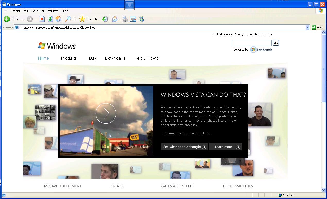Select the Home navigation tab

pos(44,58)
